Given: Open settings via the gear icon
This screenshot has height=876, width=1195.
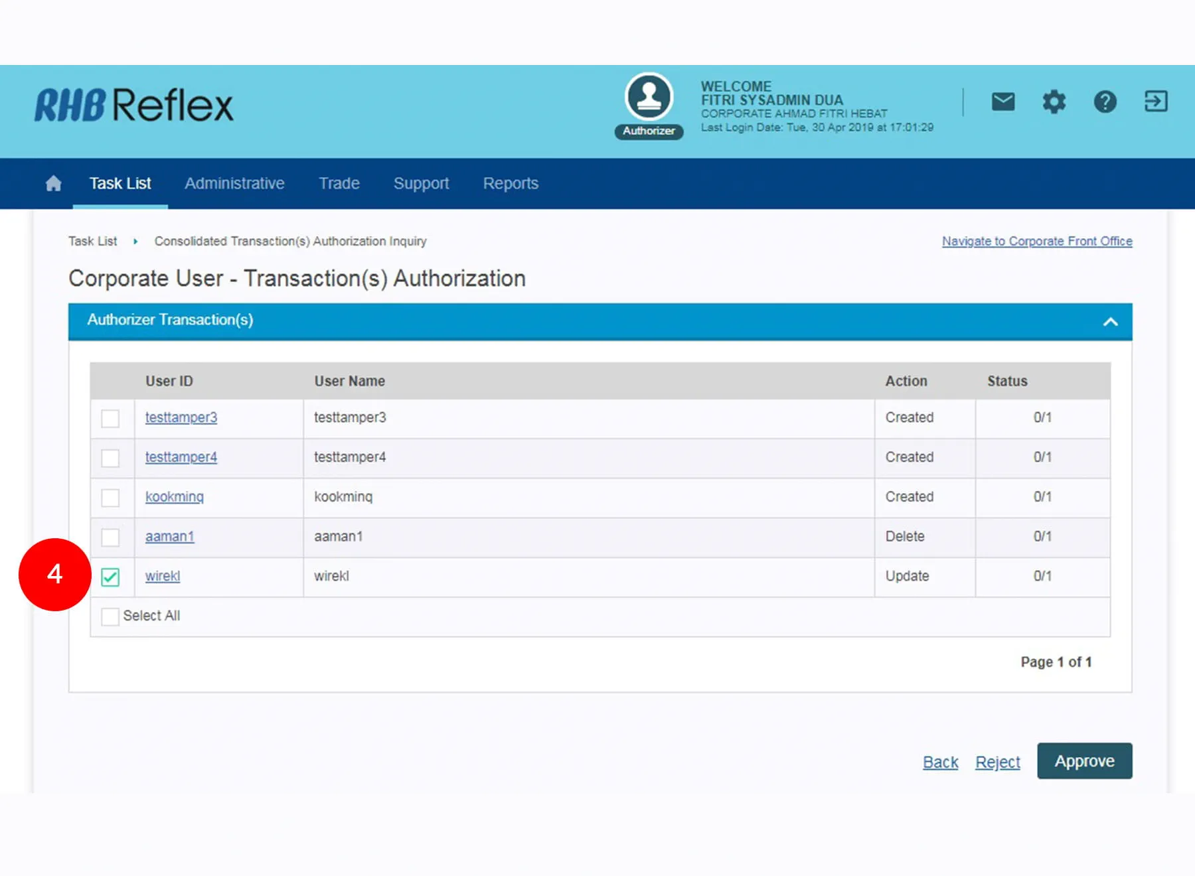Looking at the screenshot, I should point(1054,102).
